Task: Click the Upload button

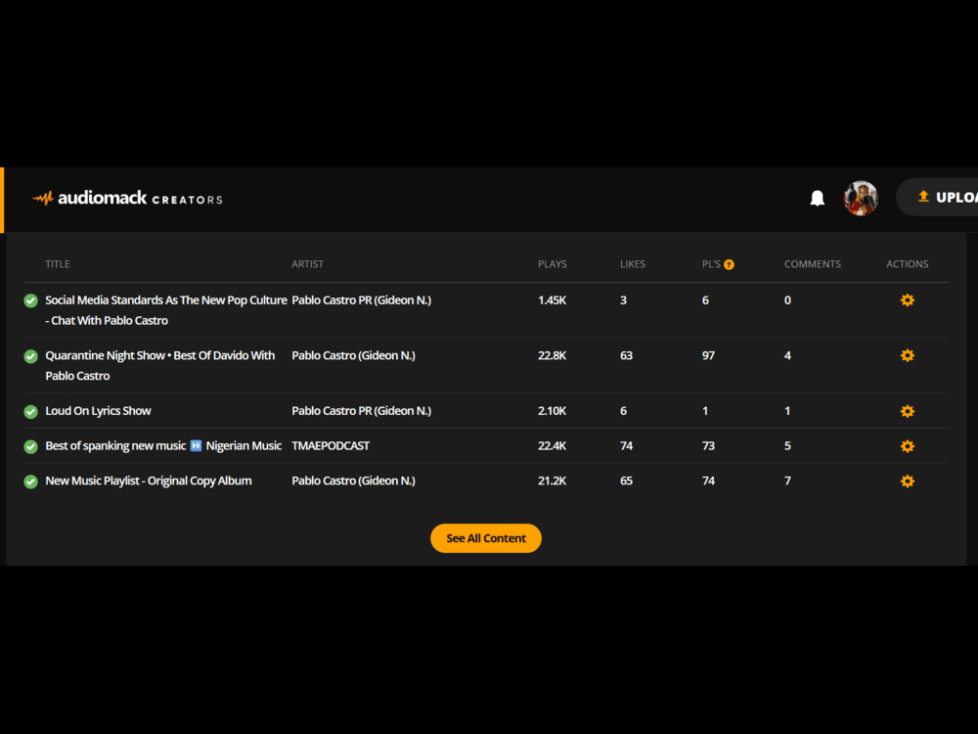Action: pos(938,198)
